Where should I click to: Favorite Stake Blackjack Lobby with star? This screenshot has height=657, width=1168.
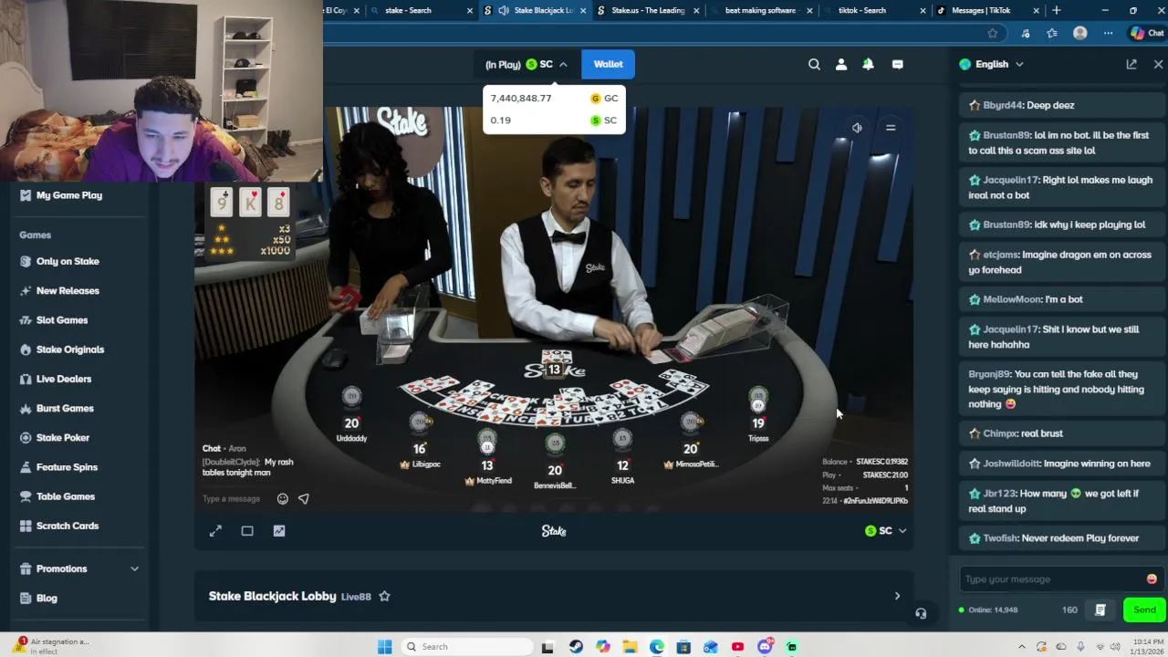[384, 596]
